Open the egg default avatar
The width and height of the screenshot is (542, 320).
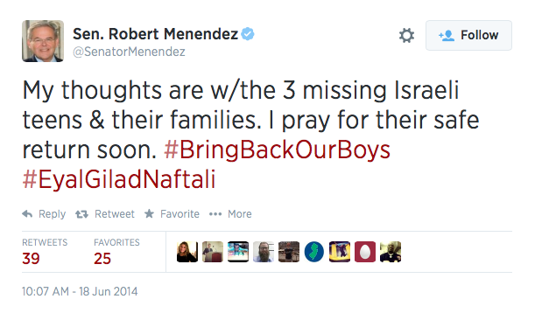pyautogui.click(x=365, y=252)
